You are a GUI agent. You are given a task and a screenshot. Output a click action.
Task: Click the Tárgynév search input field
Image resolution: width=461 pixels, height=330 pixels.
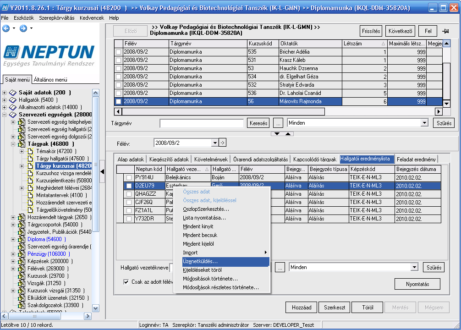[x=202, y=123]
